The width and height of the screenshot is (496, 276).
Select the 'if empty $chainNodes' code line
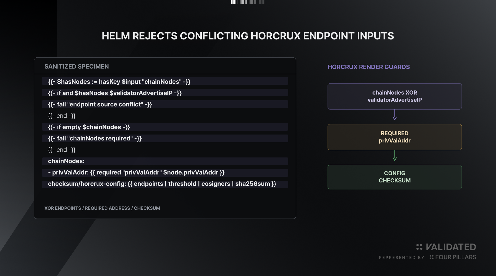point(165,127)
